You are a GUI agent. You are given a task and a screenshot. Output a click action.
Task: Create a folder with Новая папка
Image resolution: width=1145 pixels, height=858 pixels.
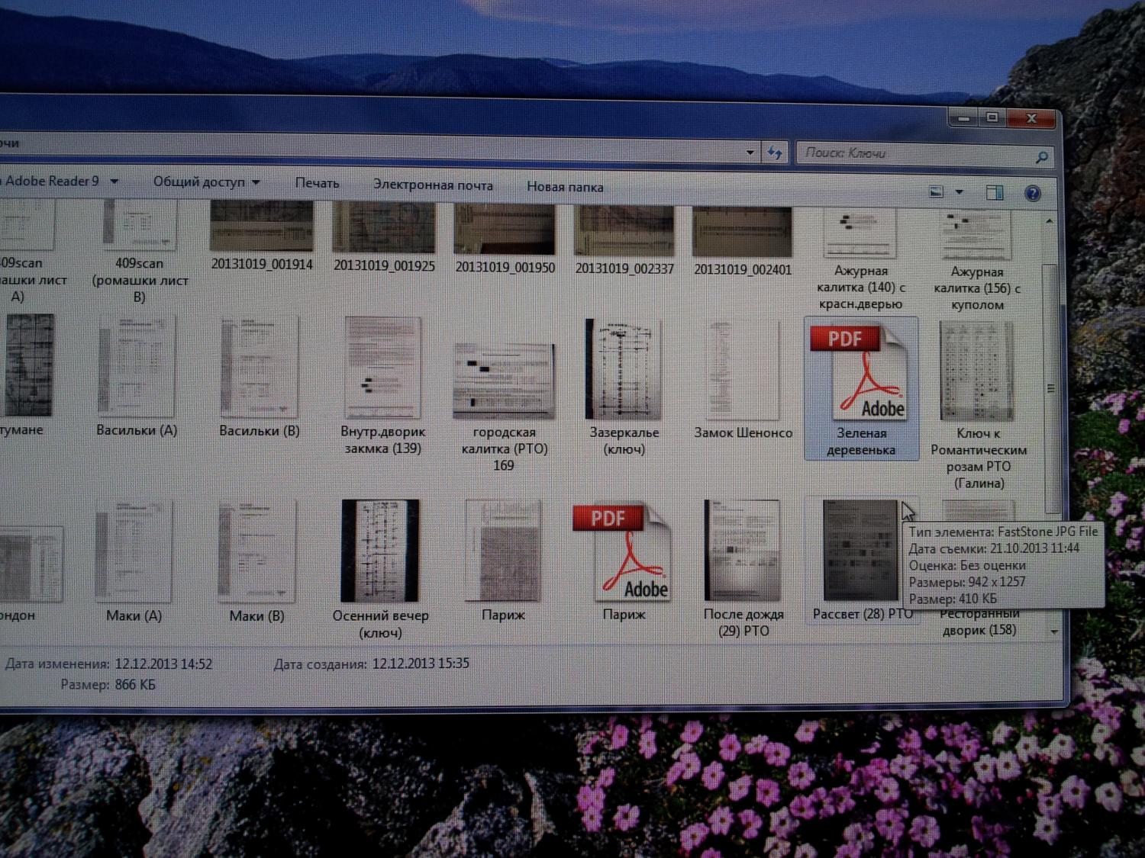pyautogui.click(x=565, y=187)
